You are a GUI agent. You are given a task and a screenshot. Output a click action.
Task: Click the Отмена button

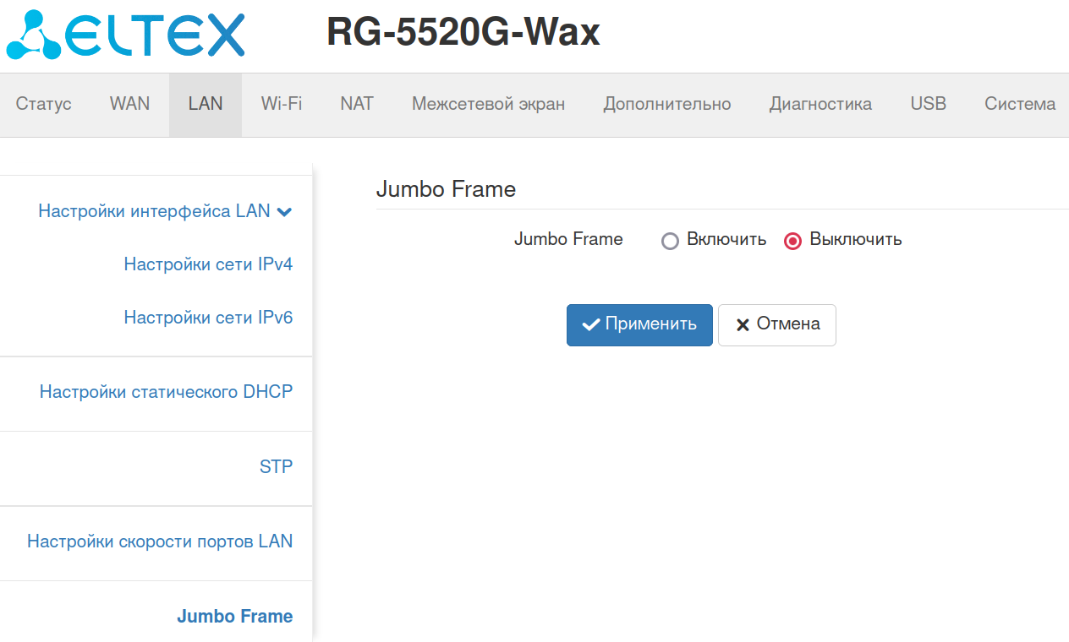point(777,325)
